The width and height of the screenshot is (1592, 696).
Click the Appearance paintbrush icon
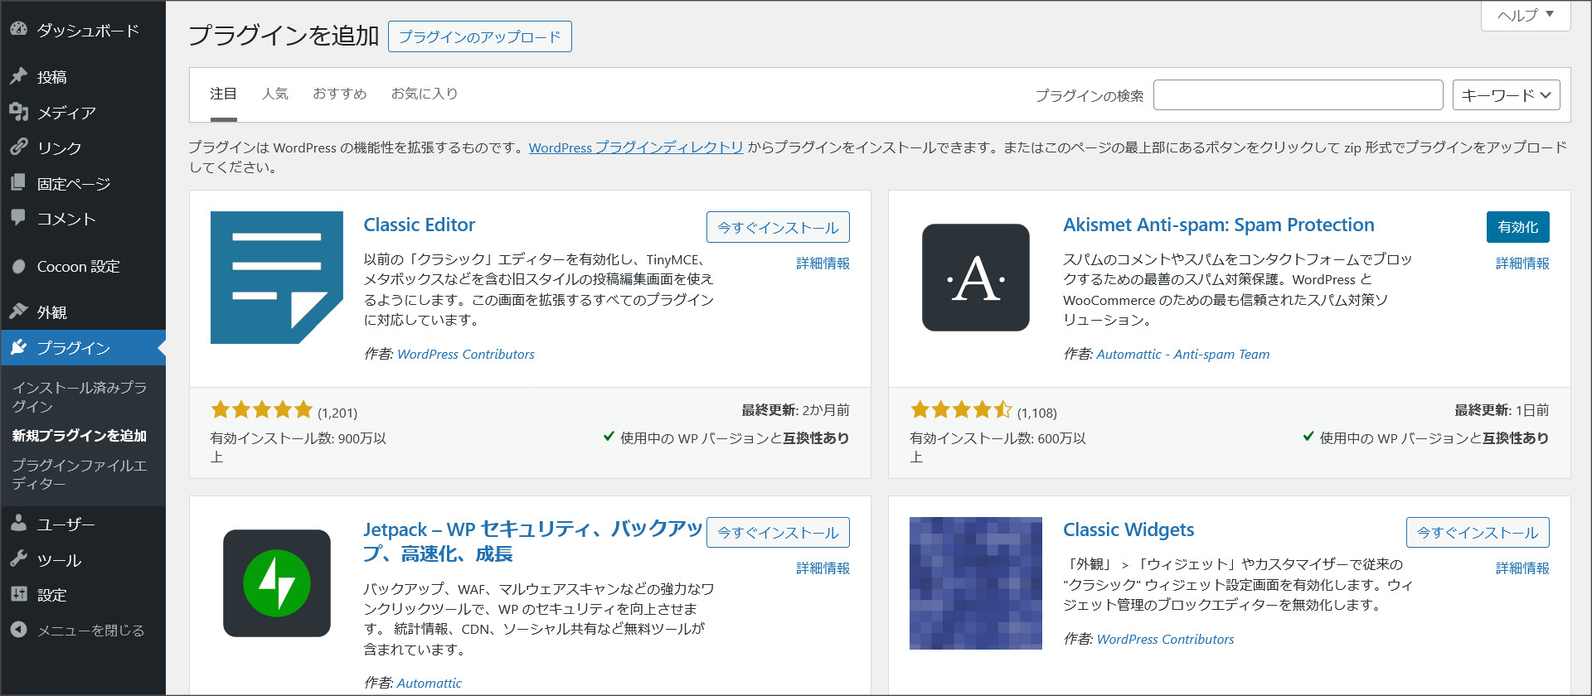[x=18, y=312]
